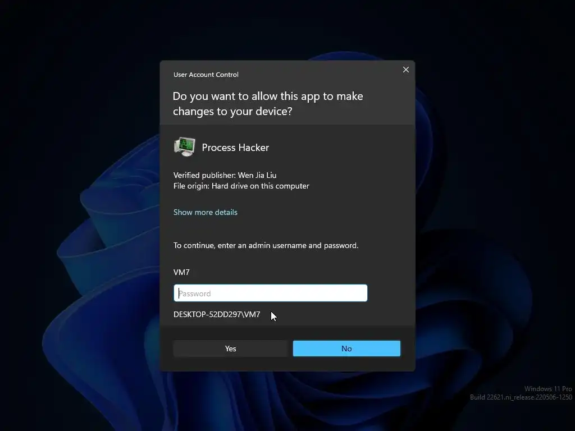Click the allow this app heading
This screenshot has height=431, width=575.
click(x=268, y=103)
